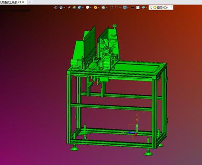Screen dimensions: 202x165
Task: Click the blue axis of coordinate triad
Action: click(x=131, y=132)
